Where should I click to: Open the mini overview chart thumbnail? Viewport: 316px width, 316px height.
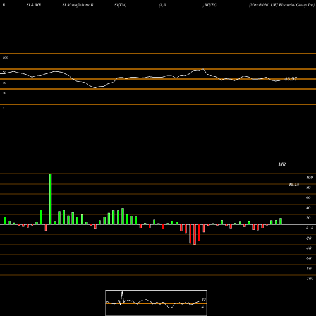(156, 303)
